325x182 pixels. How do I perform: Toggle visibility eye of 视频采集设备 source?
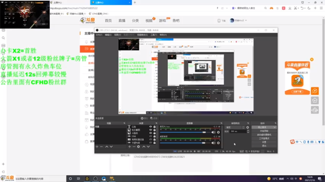coord(151,140)
